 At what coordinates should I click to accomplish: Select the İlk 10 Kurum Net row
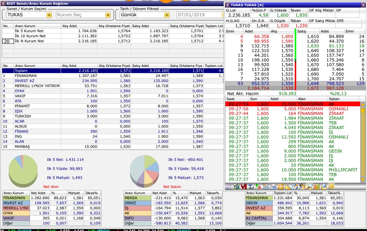[113, 36]
